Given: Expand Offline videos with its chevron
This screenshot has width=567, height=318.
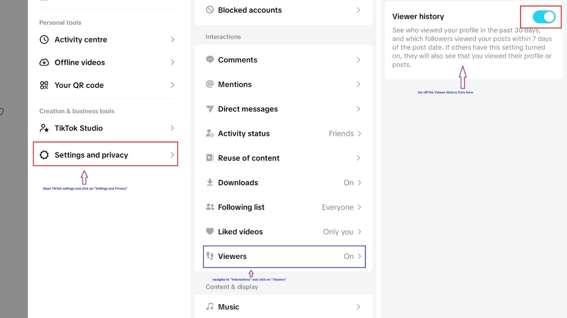Looking at the screenshot, I should pyautogui.click(x=172, y=62).
